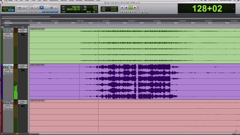
Task: Open main counter format dropdown
Action: click(81, 7)
